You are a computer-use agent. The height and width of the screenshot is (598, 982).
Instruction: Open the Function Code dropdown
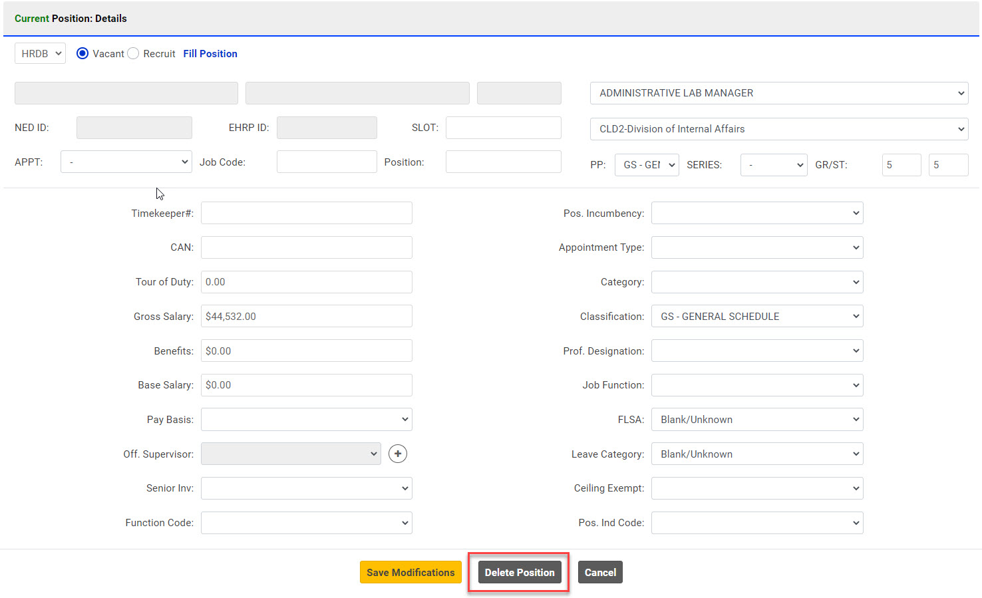[307, 523]
